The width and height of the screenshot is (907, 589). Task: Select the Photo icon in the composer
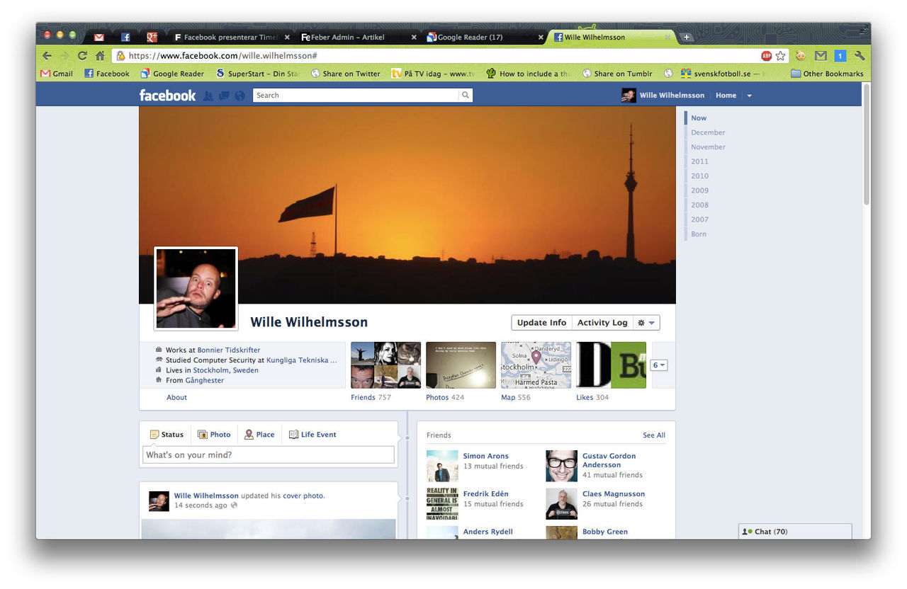(x=205, y=434)
